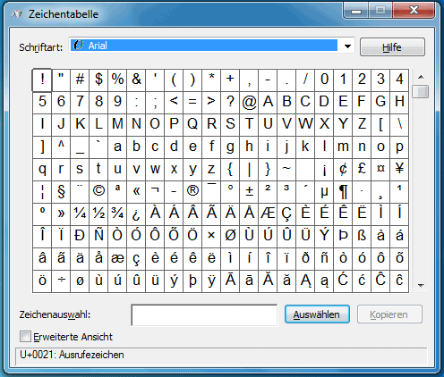Viewport: 444px width, 377px height.
Task: Select the Ç capital cedilla cell
Action: 286,214
